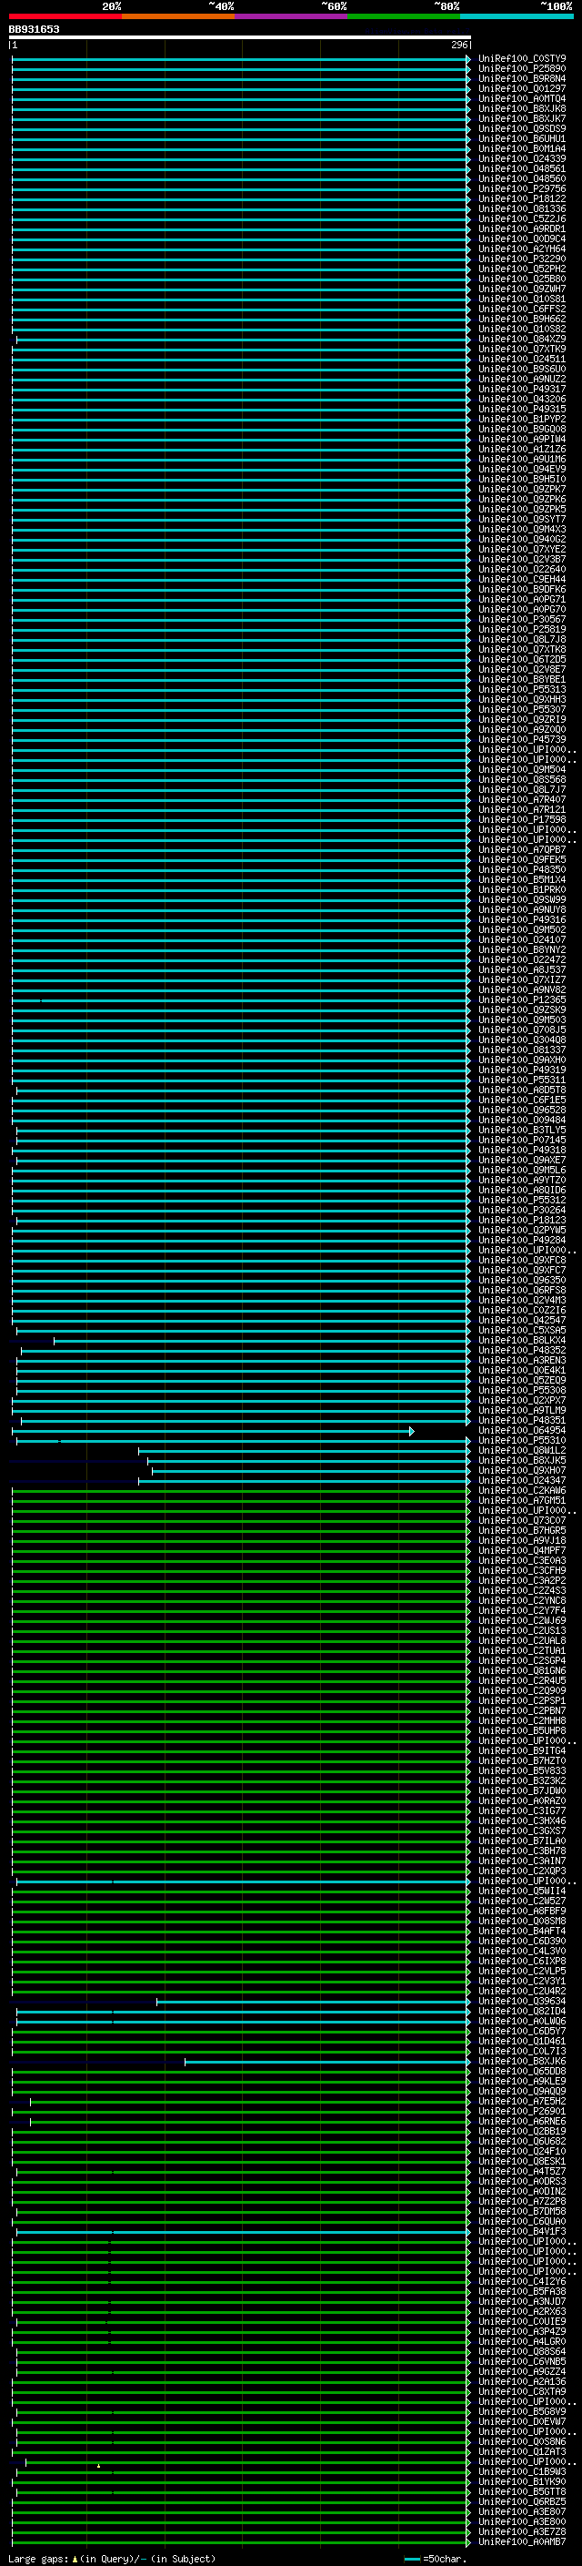Open hit UniRef100_A2YH64

coord(522,249)
